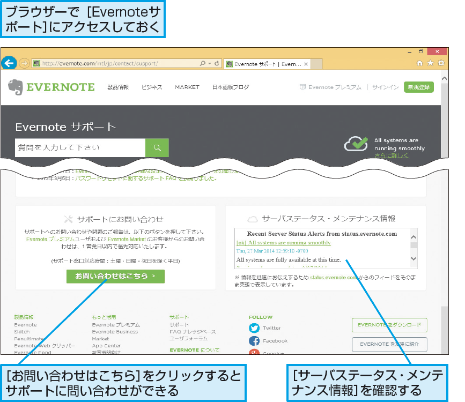Screen dimensions: 465x402
Task: Click the Twitter bird icon
Action: click(x=254, y=328)
